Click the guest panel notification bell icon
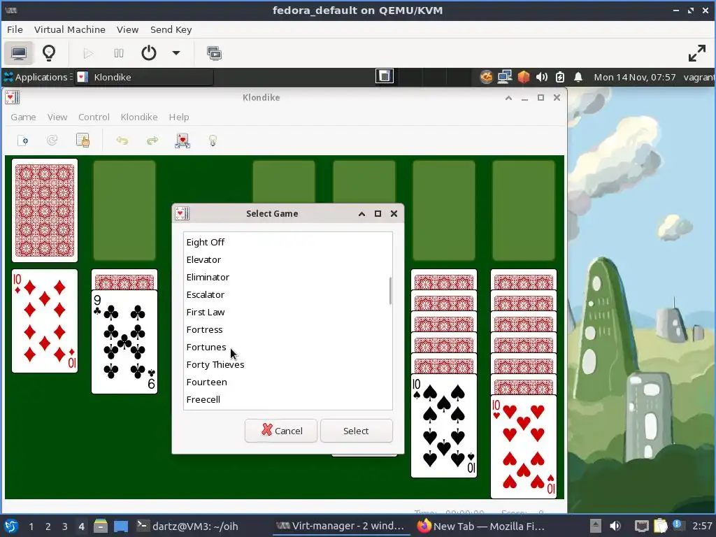716x537 pixels. pyautogui.click(x=578, y=77)
